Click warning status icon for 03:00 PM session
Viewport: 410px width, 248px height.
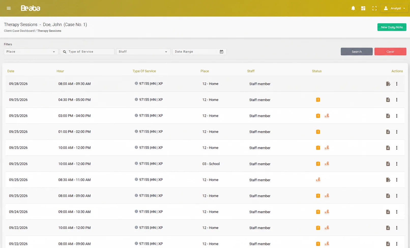pyautogui.click(x=318, y=116)
